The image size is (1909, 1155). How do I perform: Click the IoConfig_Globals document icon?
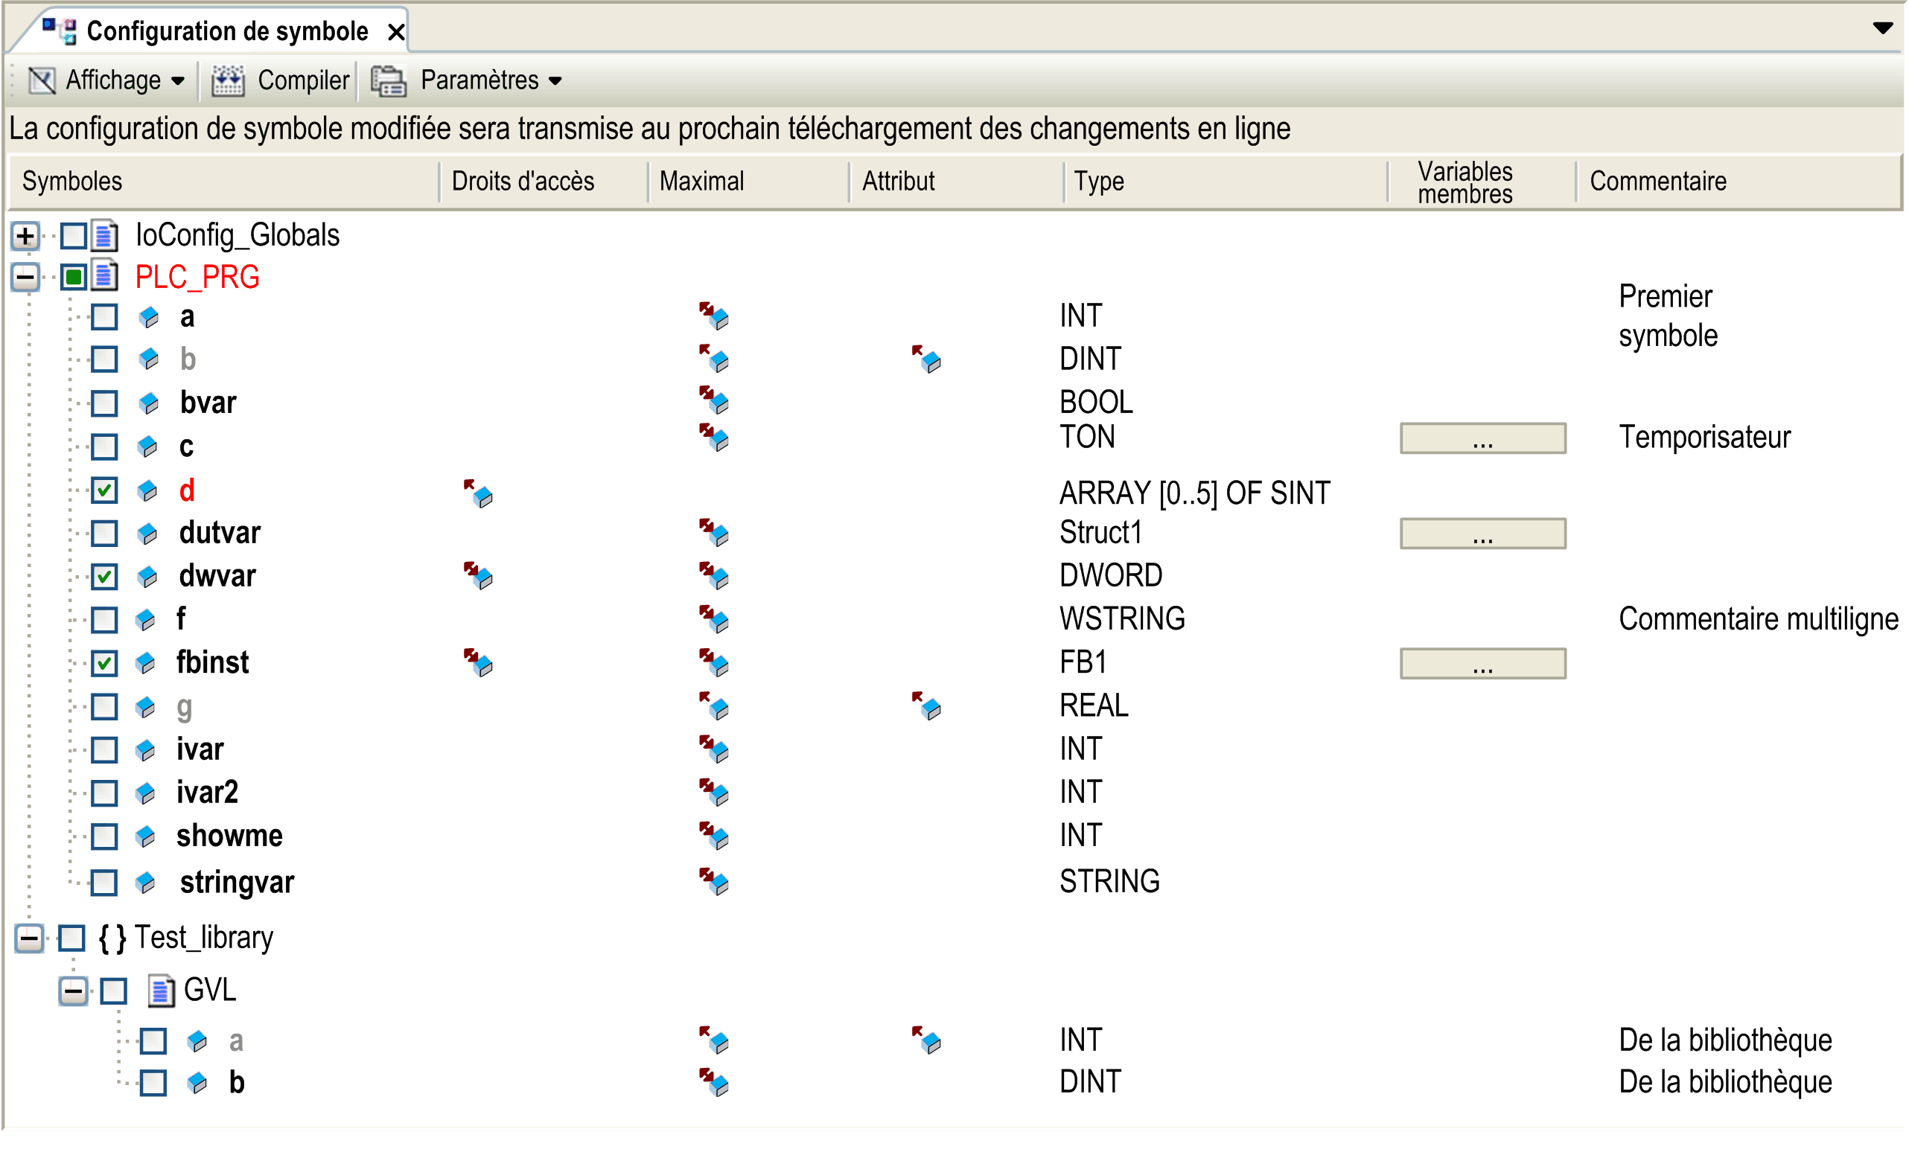pyautogui.click(x=104, y=235)
